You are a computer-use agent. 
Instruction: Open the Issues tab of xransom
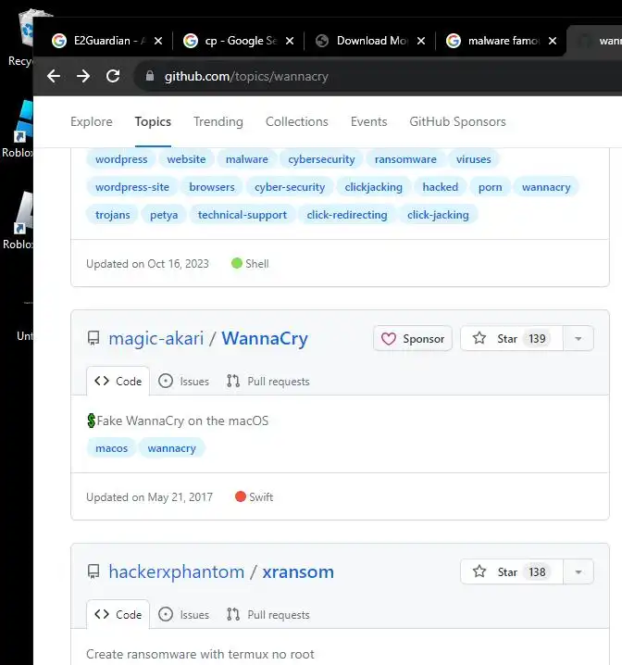pos(183,615)
